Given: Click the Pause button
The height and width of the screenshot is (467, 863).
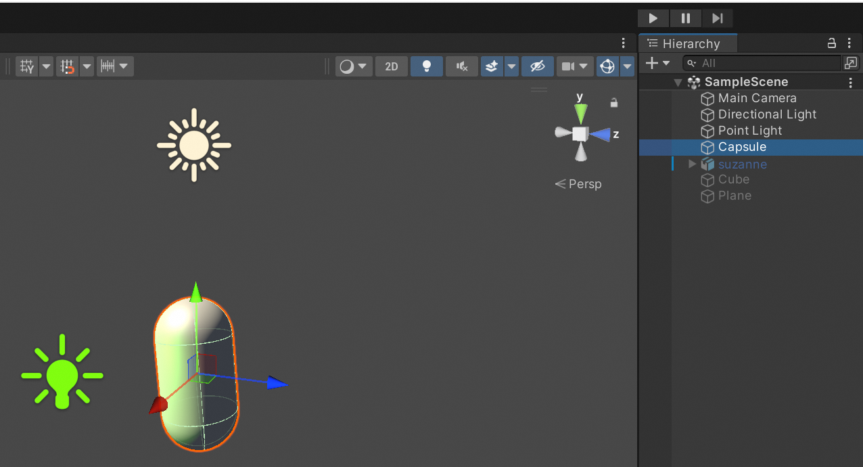Looking at the screenshot, I should pyautogui.click(x=686, y=18).
